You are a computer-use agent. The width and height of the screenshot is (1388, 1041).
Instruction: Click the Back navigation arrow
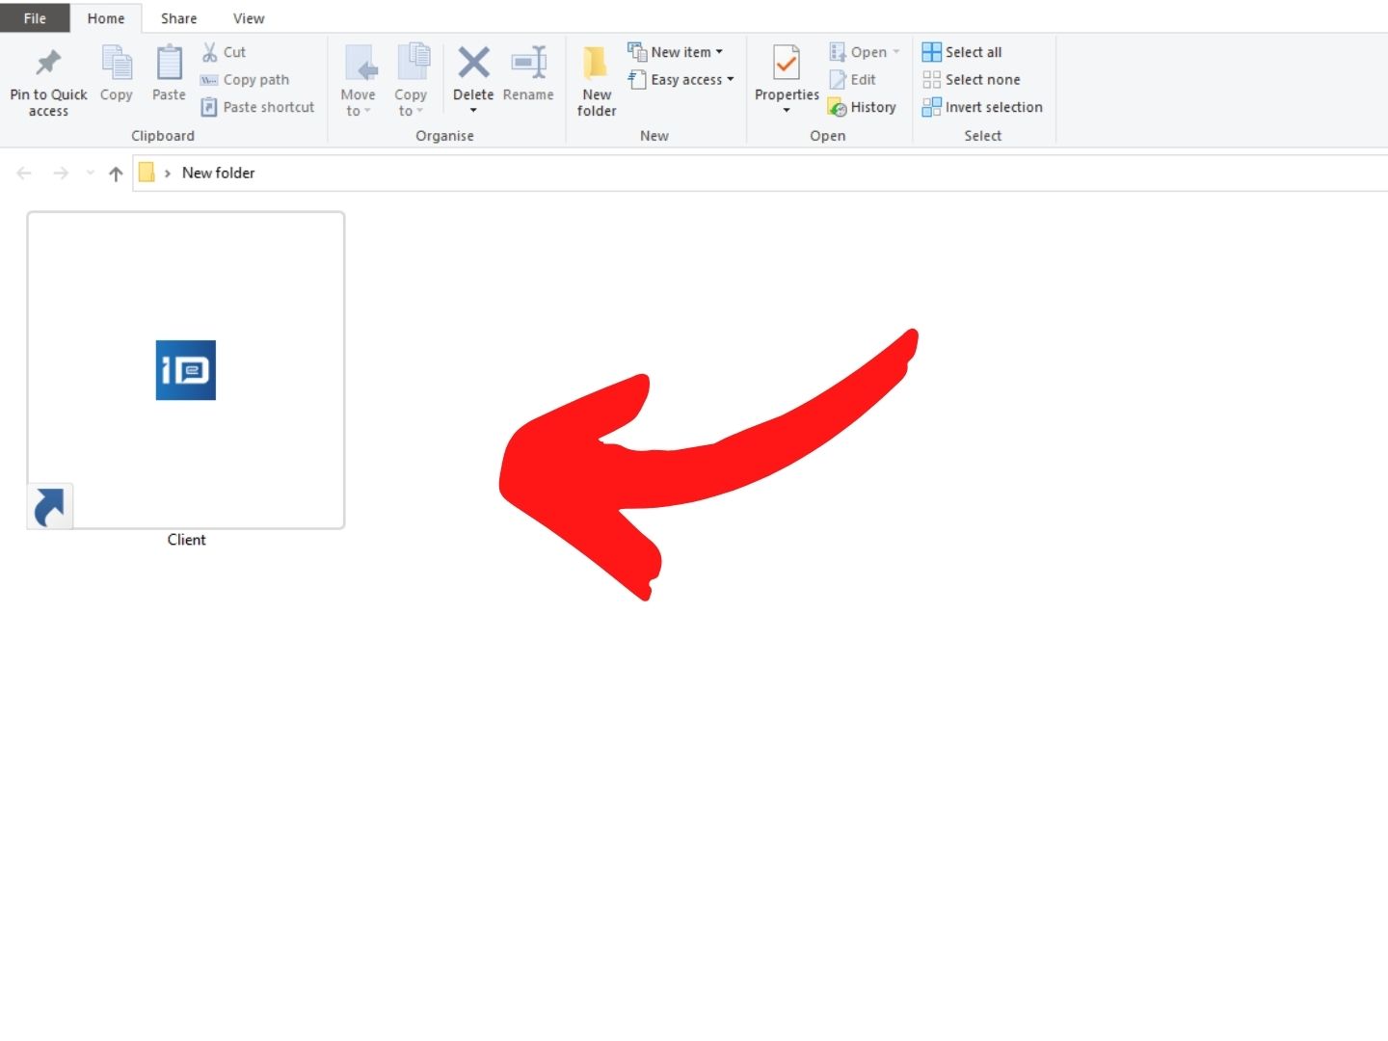[x=24, y=173]
